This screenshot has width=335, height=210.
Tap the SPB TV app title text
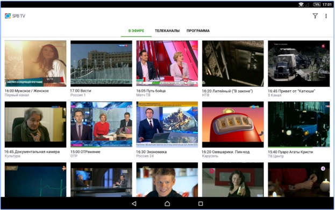click(19, 16)
